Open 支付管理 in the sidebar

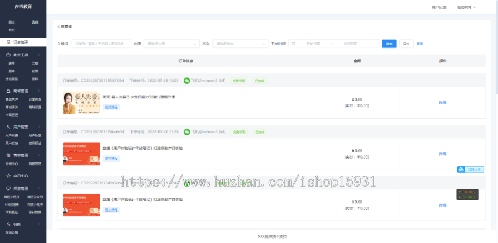(x=35, y=212)
